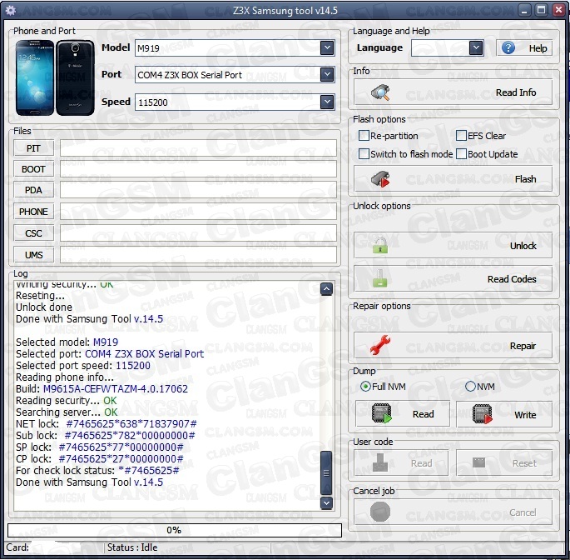Screen dimensions: 570x560
Task: Click the log scroll up arrow
Action: pos(326,288)
